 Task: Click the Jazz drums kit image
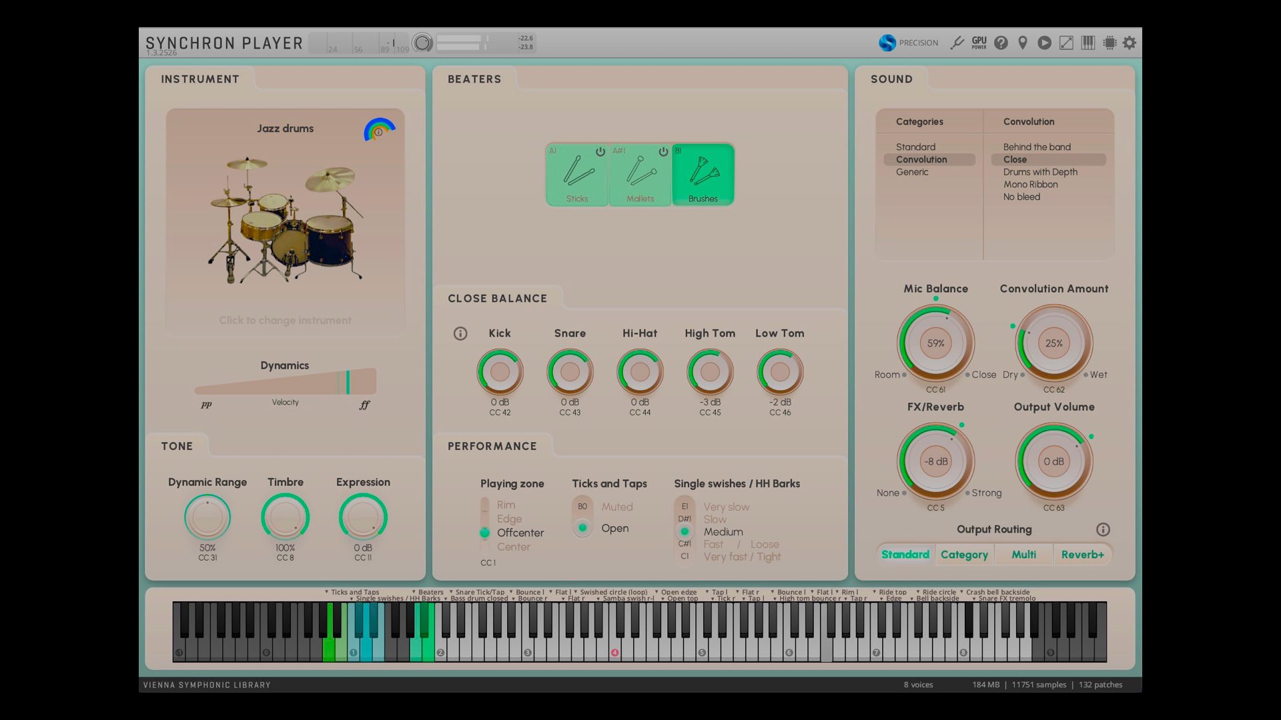(x=286, y=220)
